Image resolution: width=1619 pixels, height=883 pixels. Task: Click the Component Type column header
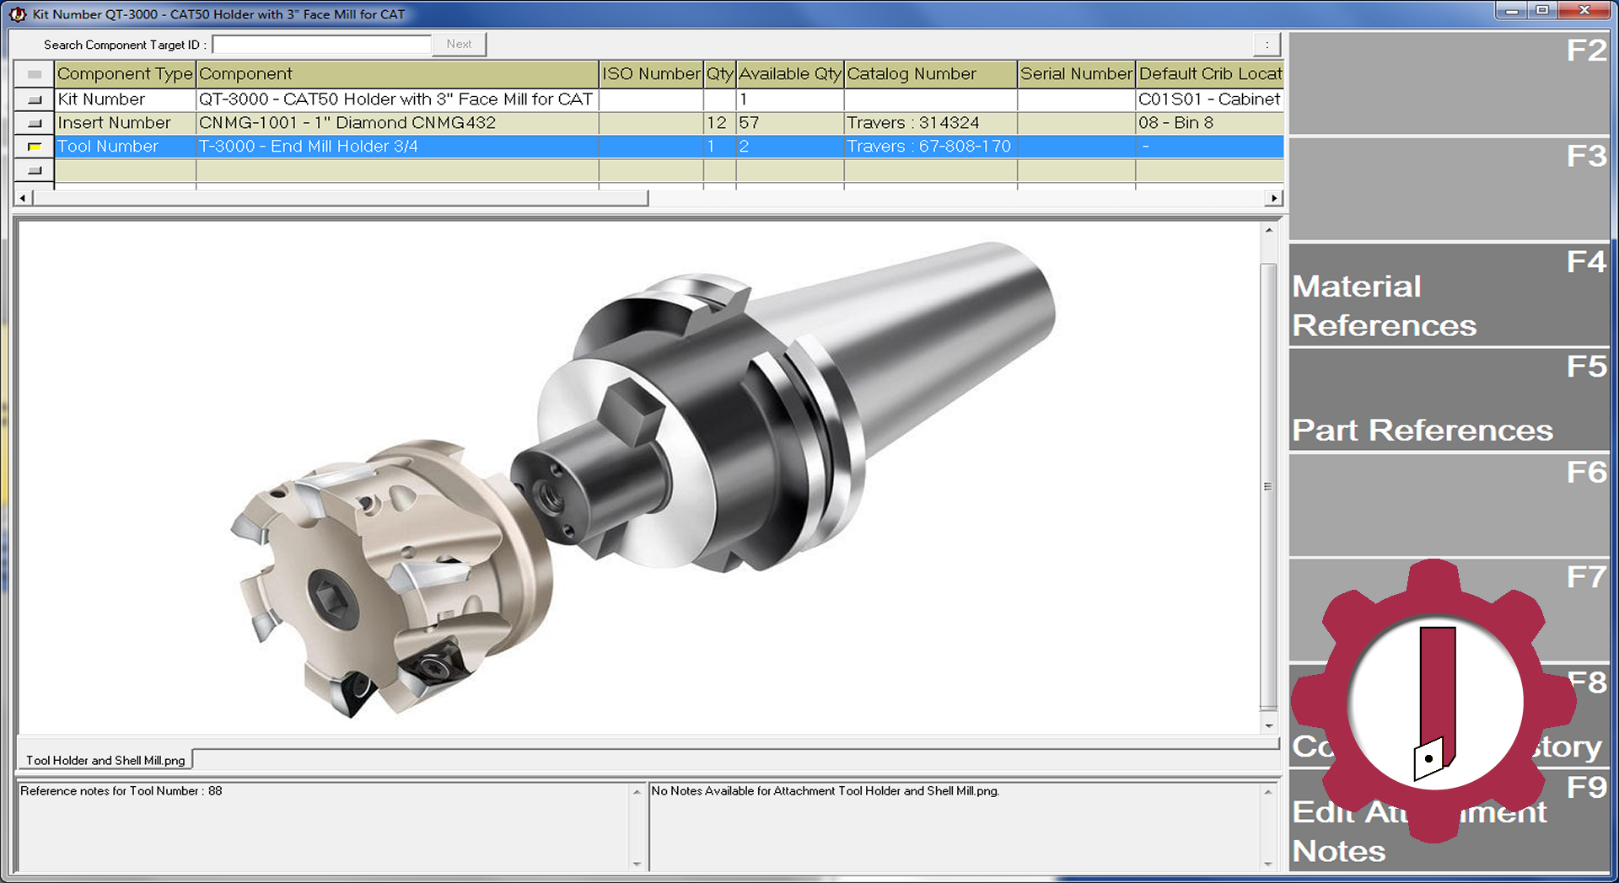(x=125, y=74)
